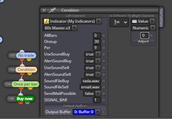Expand the Numeric type dropdown
172x119 pixels.
tap(153, 28)
